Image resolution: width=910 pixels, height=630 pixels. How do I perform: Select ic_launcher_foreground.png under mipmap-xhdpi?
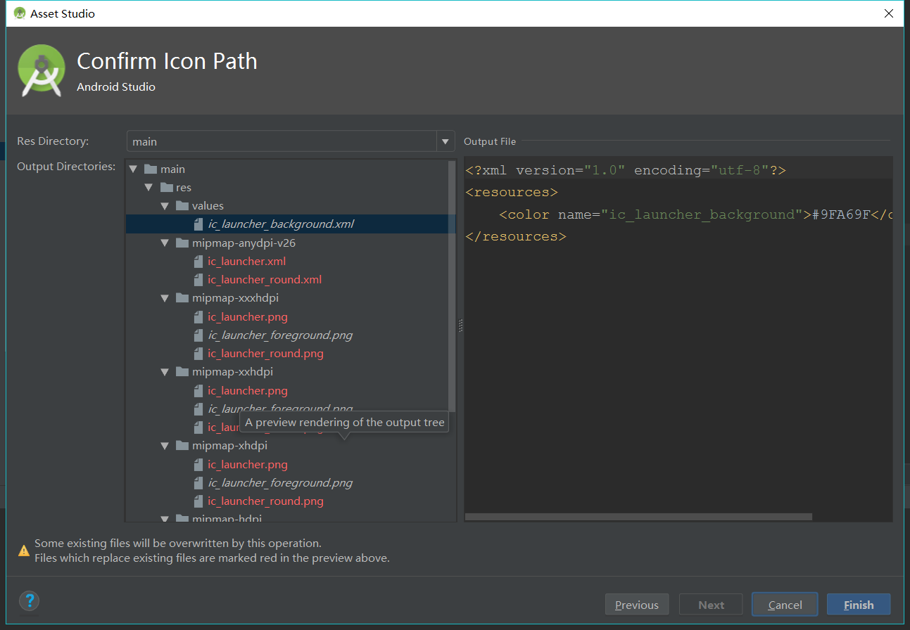[280, 482]
